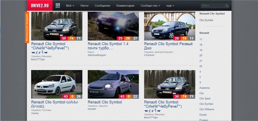The width and height of the screenshot is (258, 121).
Task: Expand the Моё dropdown menu
Action: point(70,6)
